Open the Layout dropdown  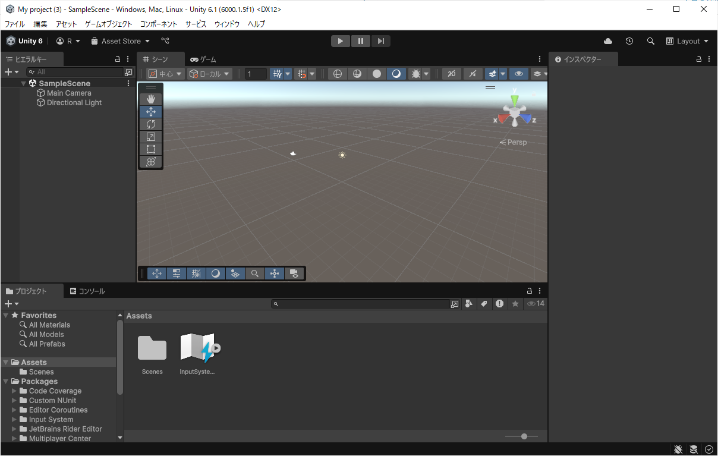688,41
